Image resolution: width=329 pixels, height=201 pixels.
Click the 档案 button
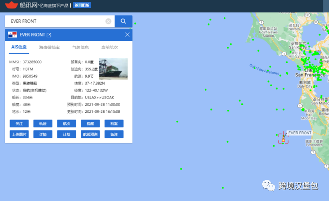[114, 123]
